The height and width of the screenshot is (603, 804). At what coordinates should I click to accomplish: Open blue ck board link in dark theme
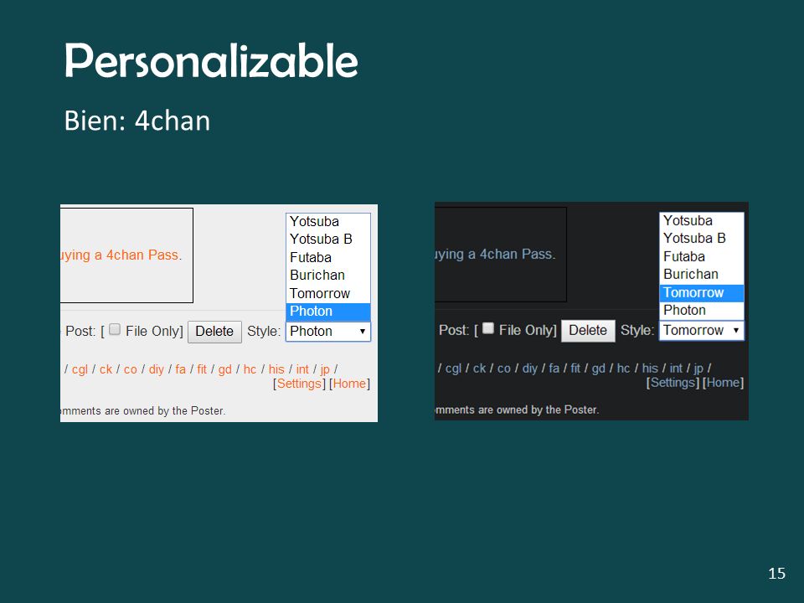click(x=479, y=368)
